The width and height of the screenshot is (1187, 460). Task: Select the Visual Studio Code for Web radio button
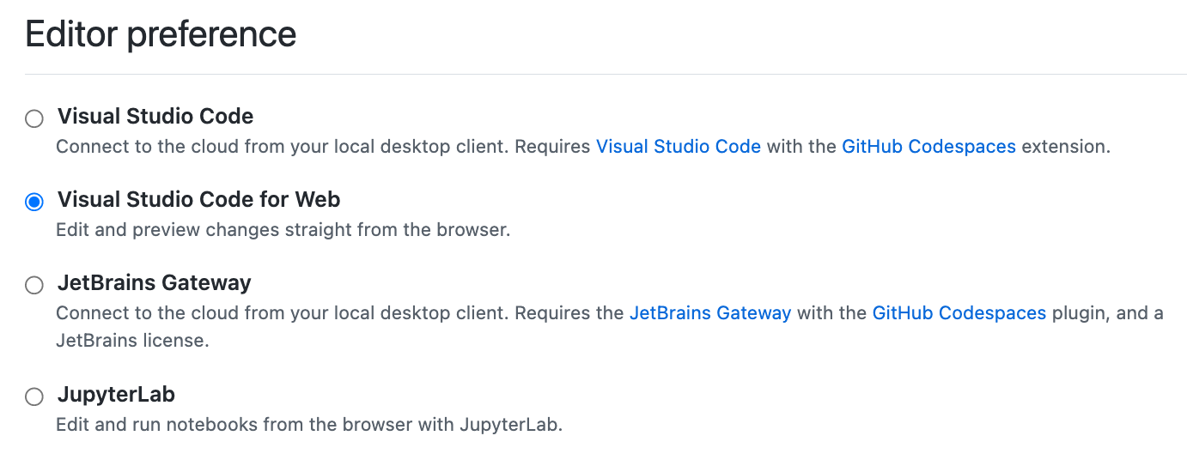[33, 202]
